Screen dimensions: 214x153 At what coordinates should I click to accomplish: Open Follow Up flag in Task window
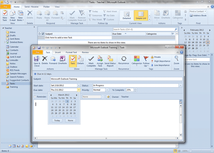coord(146,61)
